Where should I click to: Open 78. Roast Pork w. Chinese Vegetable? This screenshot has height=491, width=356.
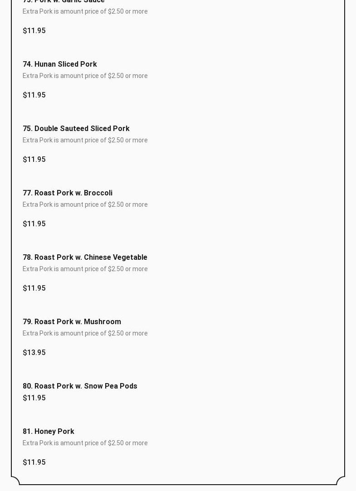[85, 258]
